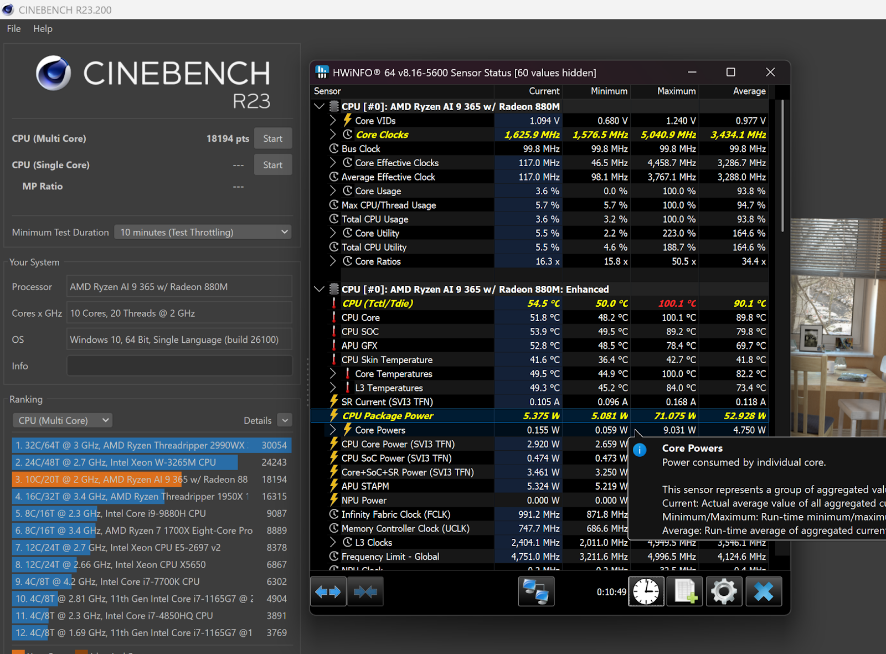Image resolution: width=886 pixels, height=654 pixels.
Task: Click the clock icon next to Bus Clock
Action: pyautogui.click(x=334, y=148)
